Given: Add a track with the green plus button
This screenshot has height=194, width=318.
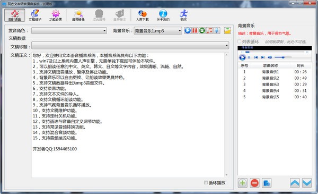Looking at the screenshot, I should (243, 183).
